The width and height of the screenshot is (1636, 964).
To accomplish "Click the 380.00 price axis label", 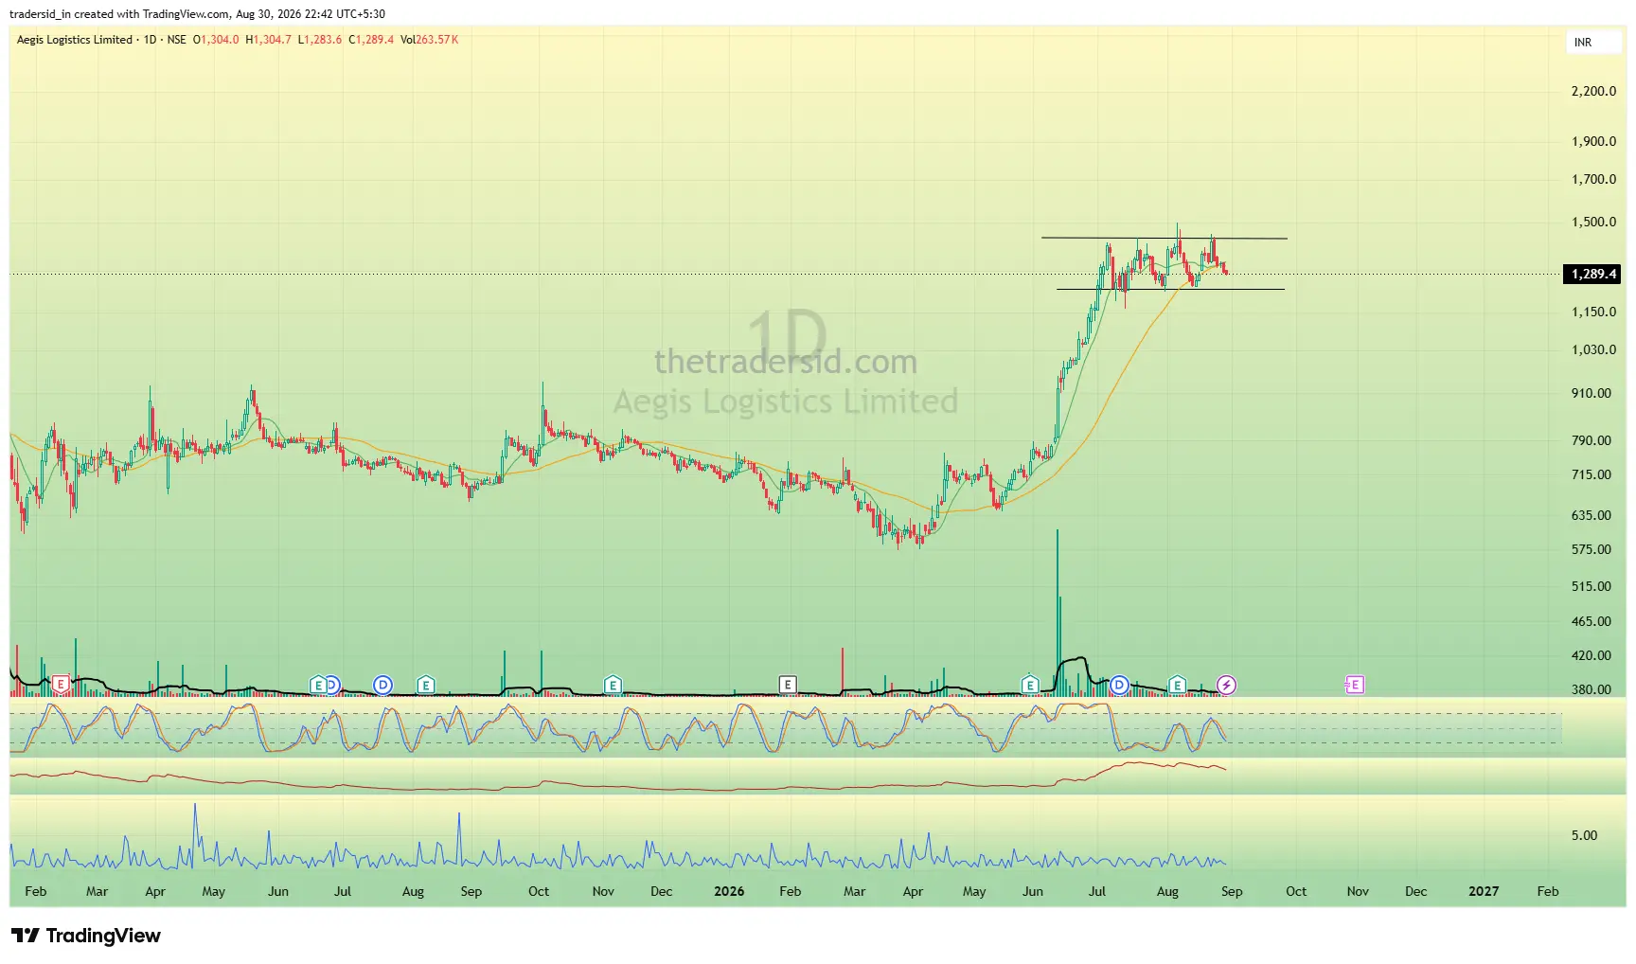I will (x=1591, y=689).
